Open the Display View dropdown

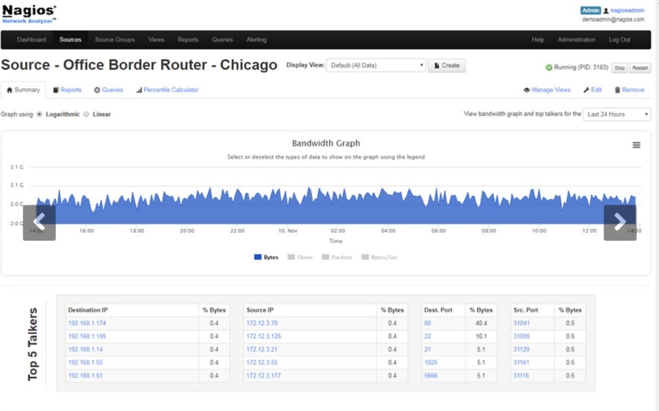coord(376,65)
